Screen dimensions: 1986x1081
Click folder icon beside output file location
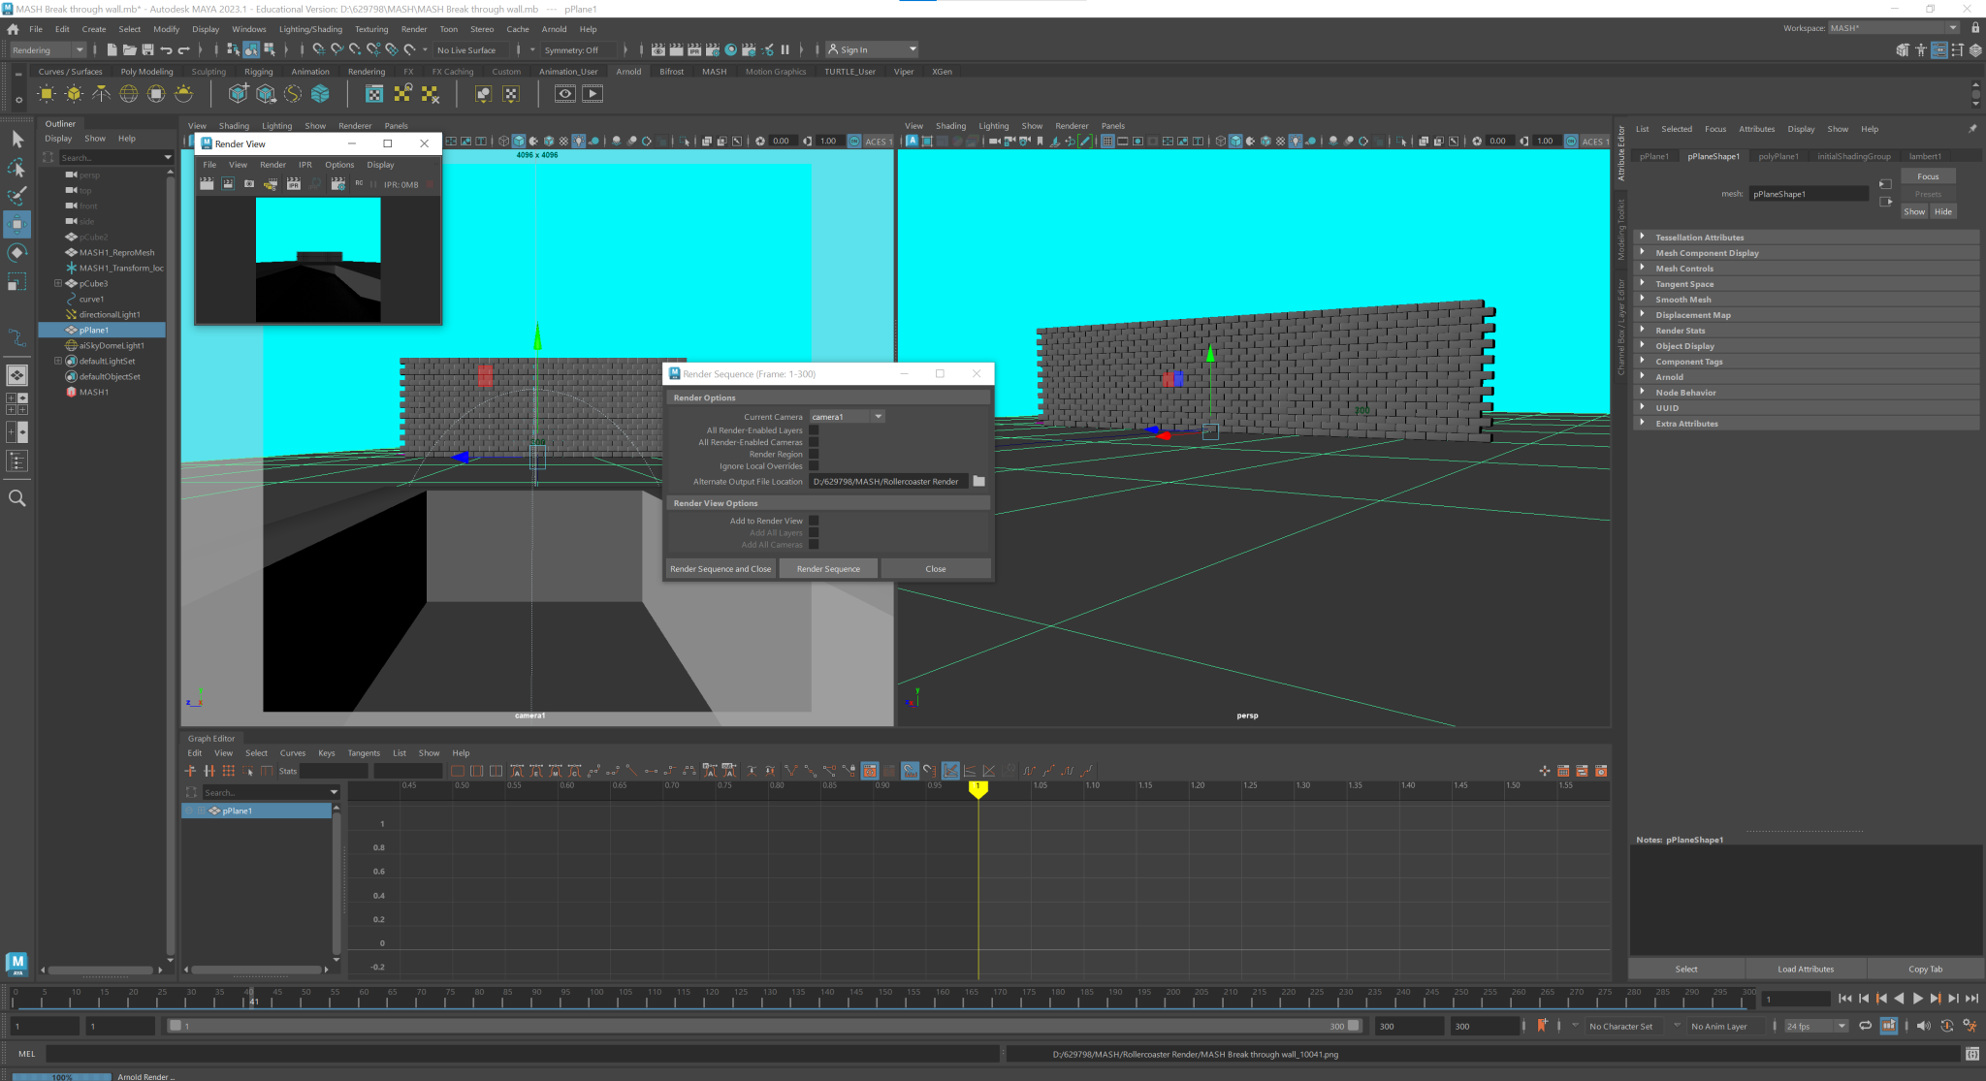[979, 481]
